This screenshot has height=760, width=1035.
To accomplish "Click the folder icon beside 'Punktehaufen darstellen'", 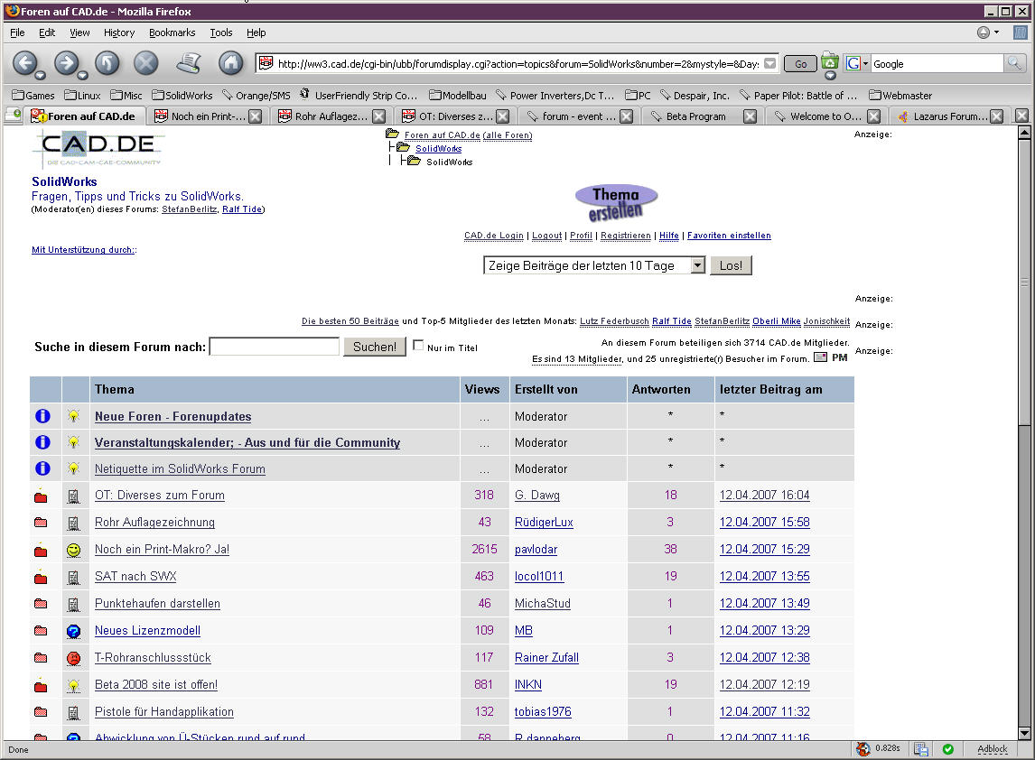I will tap(41, 604).
